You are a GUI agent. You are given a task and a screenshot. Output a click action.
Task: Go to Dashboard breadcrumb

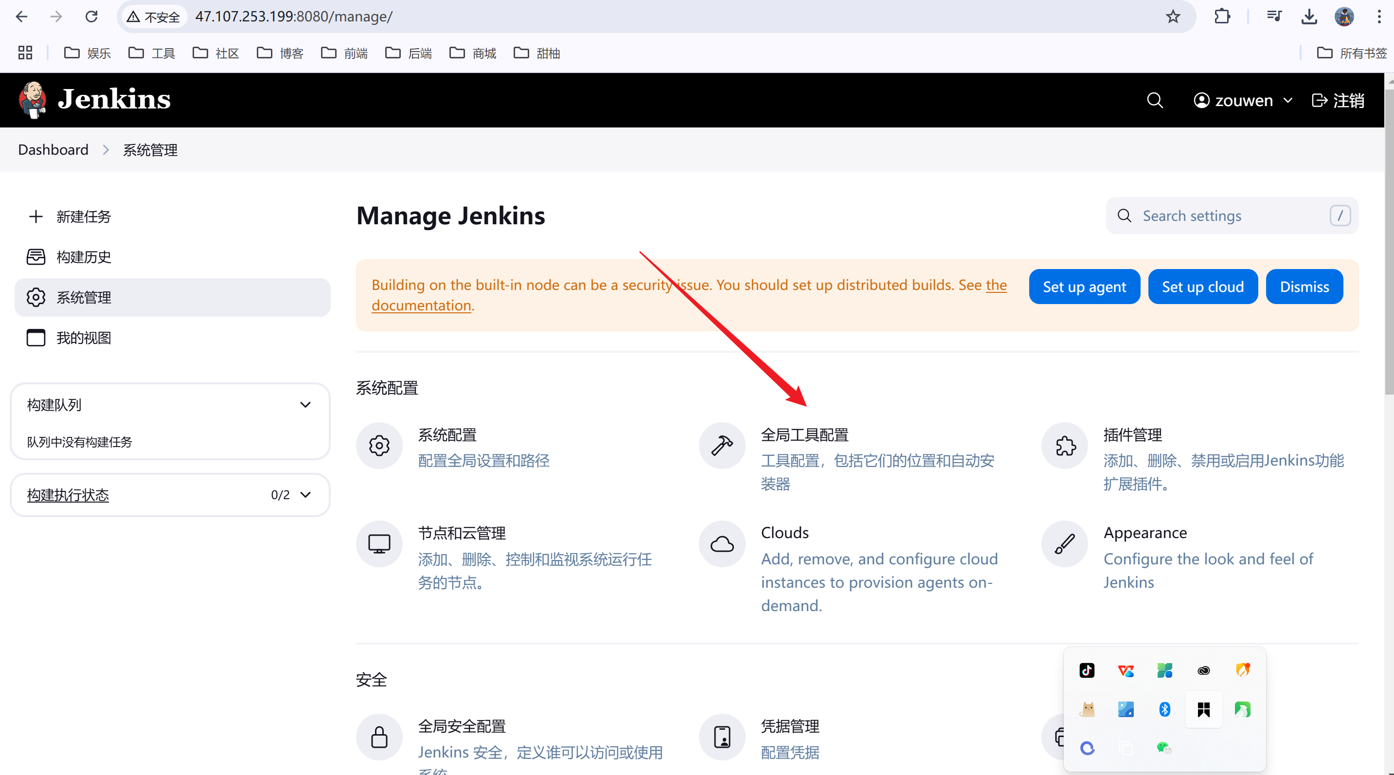(x=53, y=149)
